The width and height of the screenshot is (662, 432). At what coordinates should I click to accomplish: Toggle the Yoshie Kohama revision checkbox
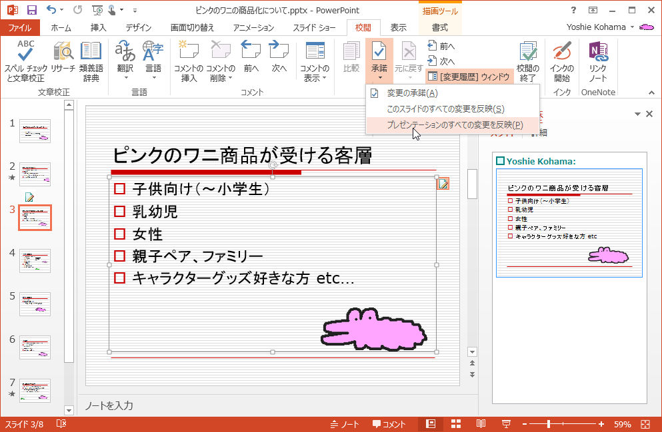pos(500,161)
